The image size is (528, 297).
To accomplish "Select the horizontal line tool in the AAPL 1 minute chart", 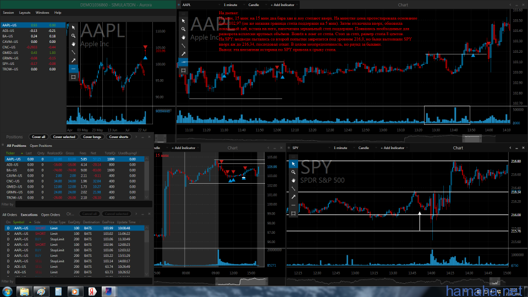I will [x=183, y=62].
